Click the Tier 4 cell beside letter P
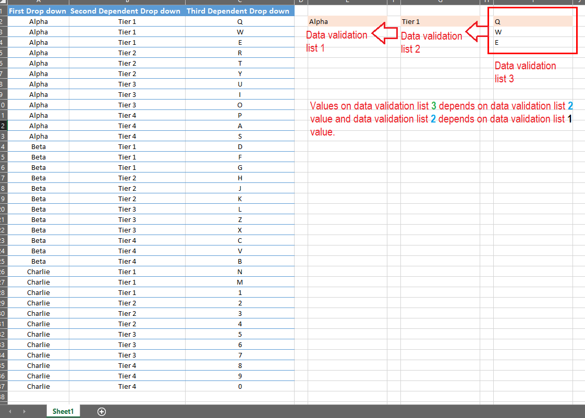The width and height of the screenshot is (585, 418). (127, 116)
